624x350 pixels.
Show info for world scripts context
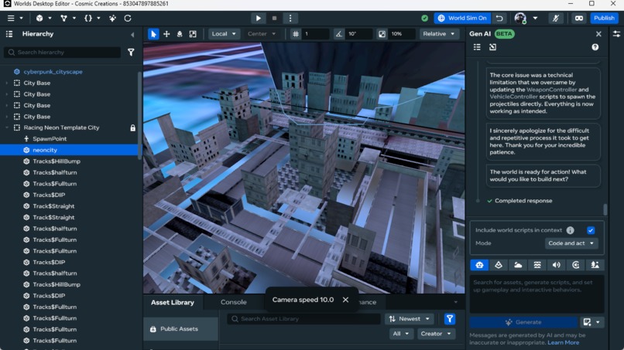tap(571, 230)
